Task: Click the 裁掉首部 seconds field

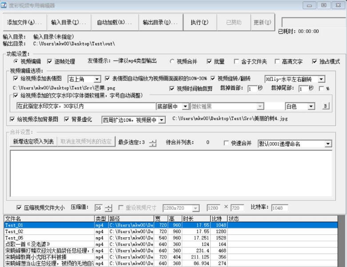Action: click(x=252, y=88)
